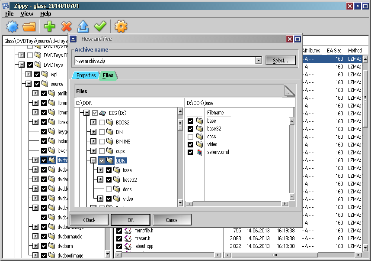Expand the cups folder tree node
This screenshot has width=371, height=261.
pos(93,151)
